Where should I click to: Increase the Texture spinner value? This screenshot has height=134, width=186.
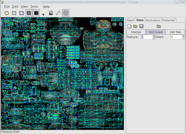click(154, 36)
